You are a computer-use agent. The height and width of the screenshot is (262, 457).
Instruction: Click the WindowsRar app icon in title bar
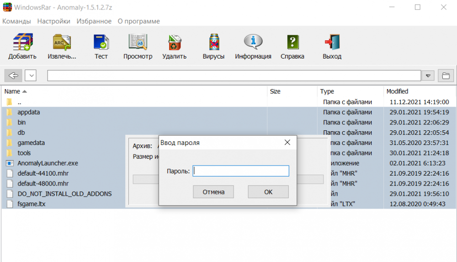click(x=7, y=7)
